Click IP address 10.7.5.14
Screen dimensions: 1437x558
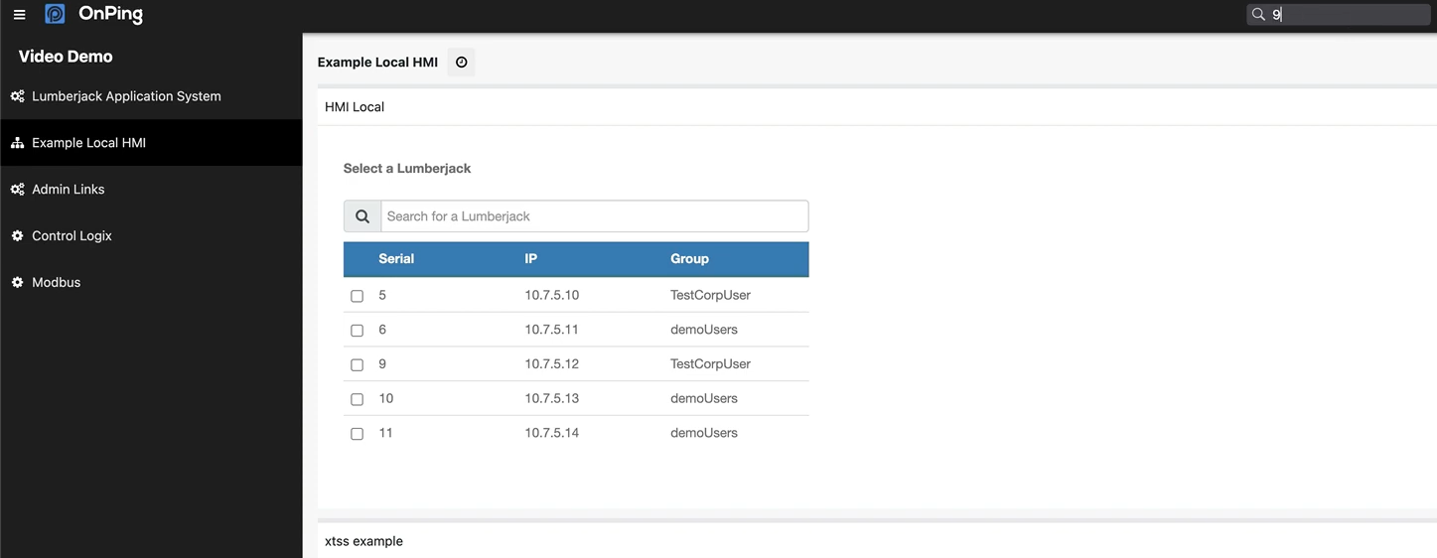tap(552, 433)
